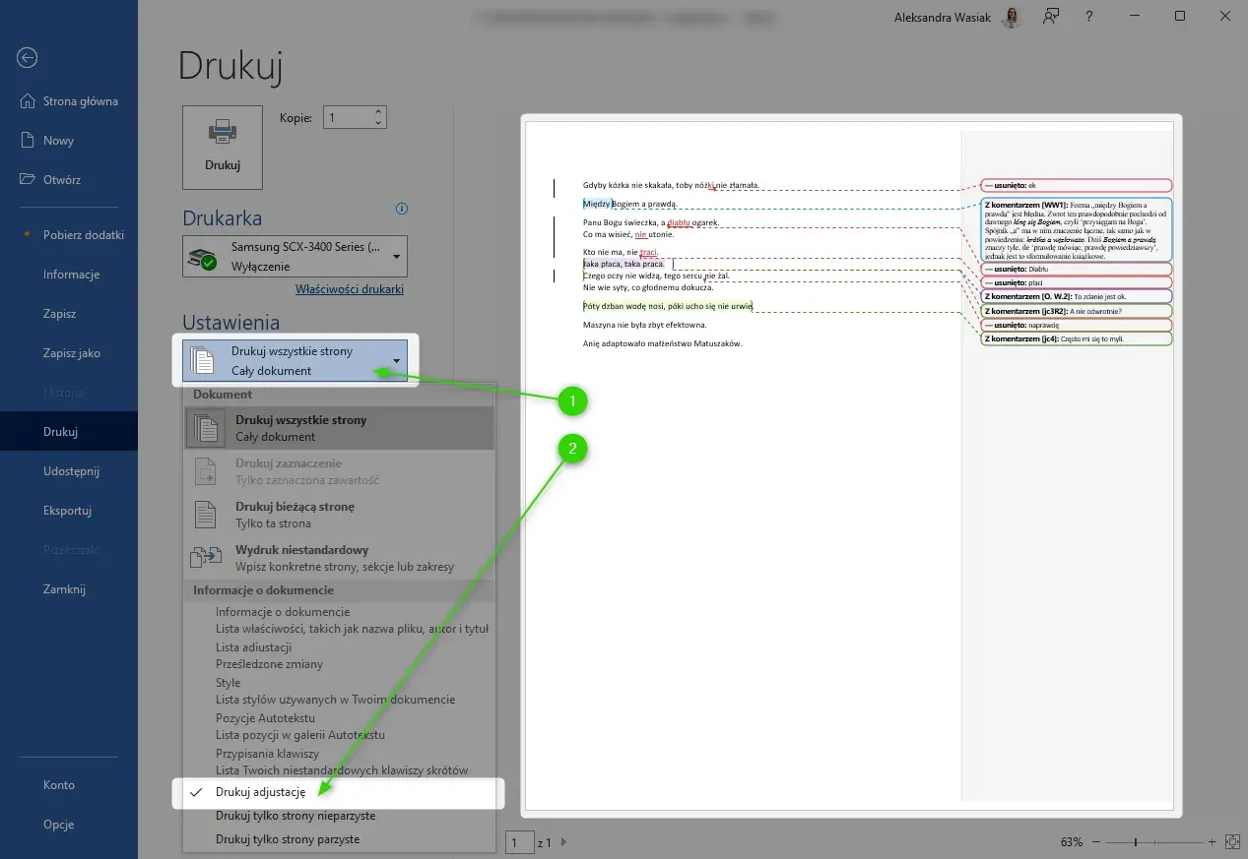1248x859 pixels.
Task: Choose Drukuj tylko strony nieparzyste
Action: pos(339,816)
